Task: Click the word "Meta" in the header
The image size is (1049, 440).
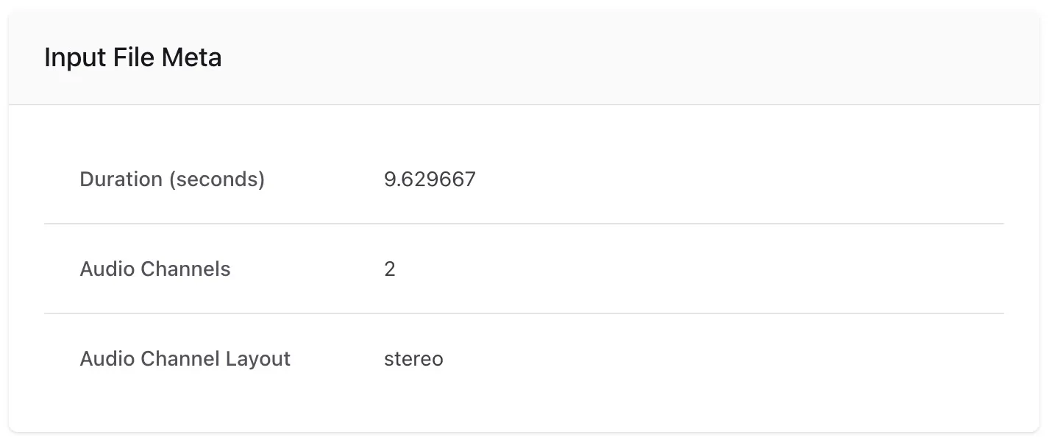Action: pos(195,57)
